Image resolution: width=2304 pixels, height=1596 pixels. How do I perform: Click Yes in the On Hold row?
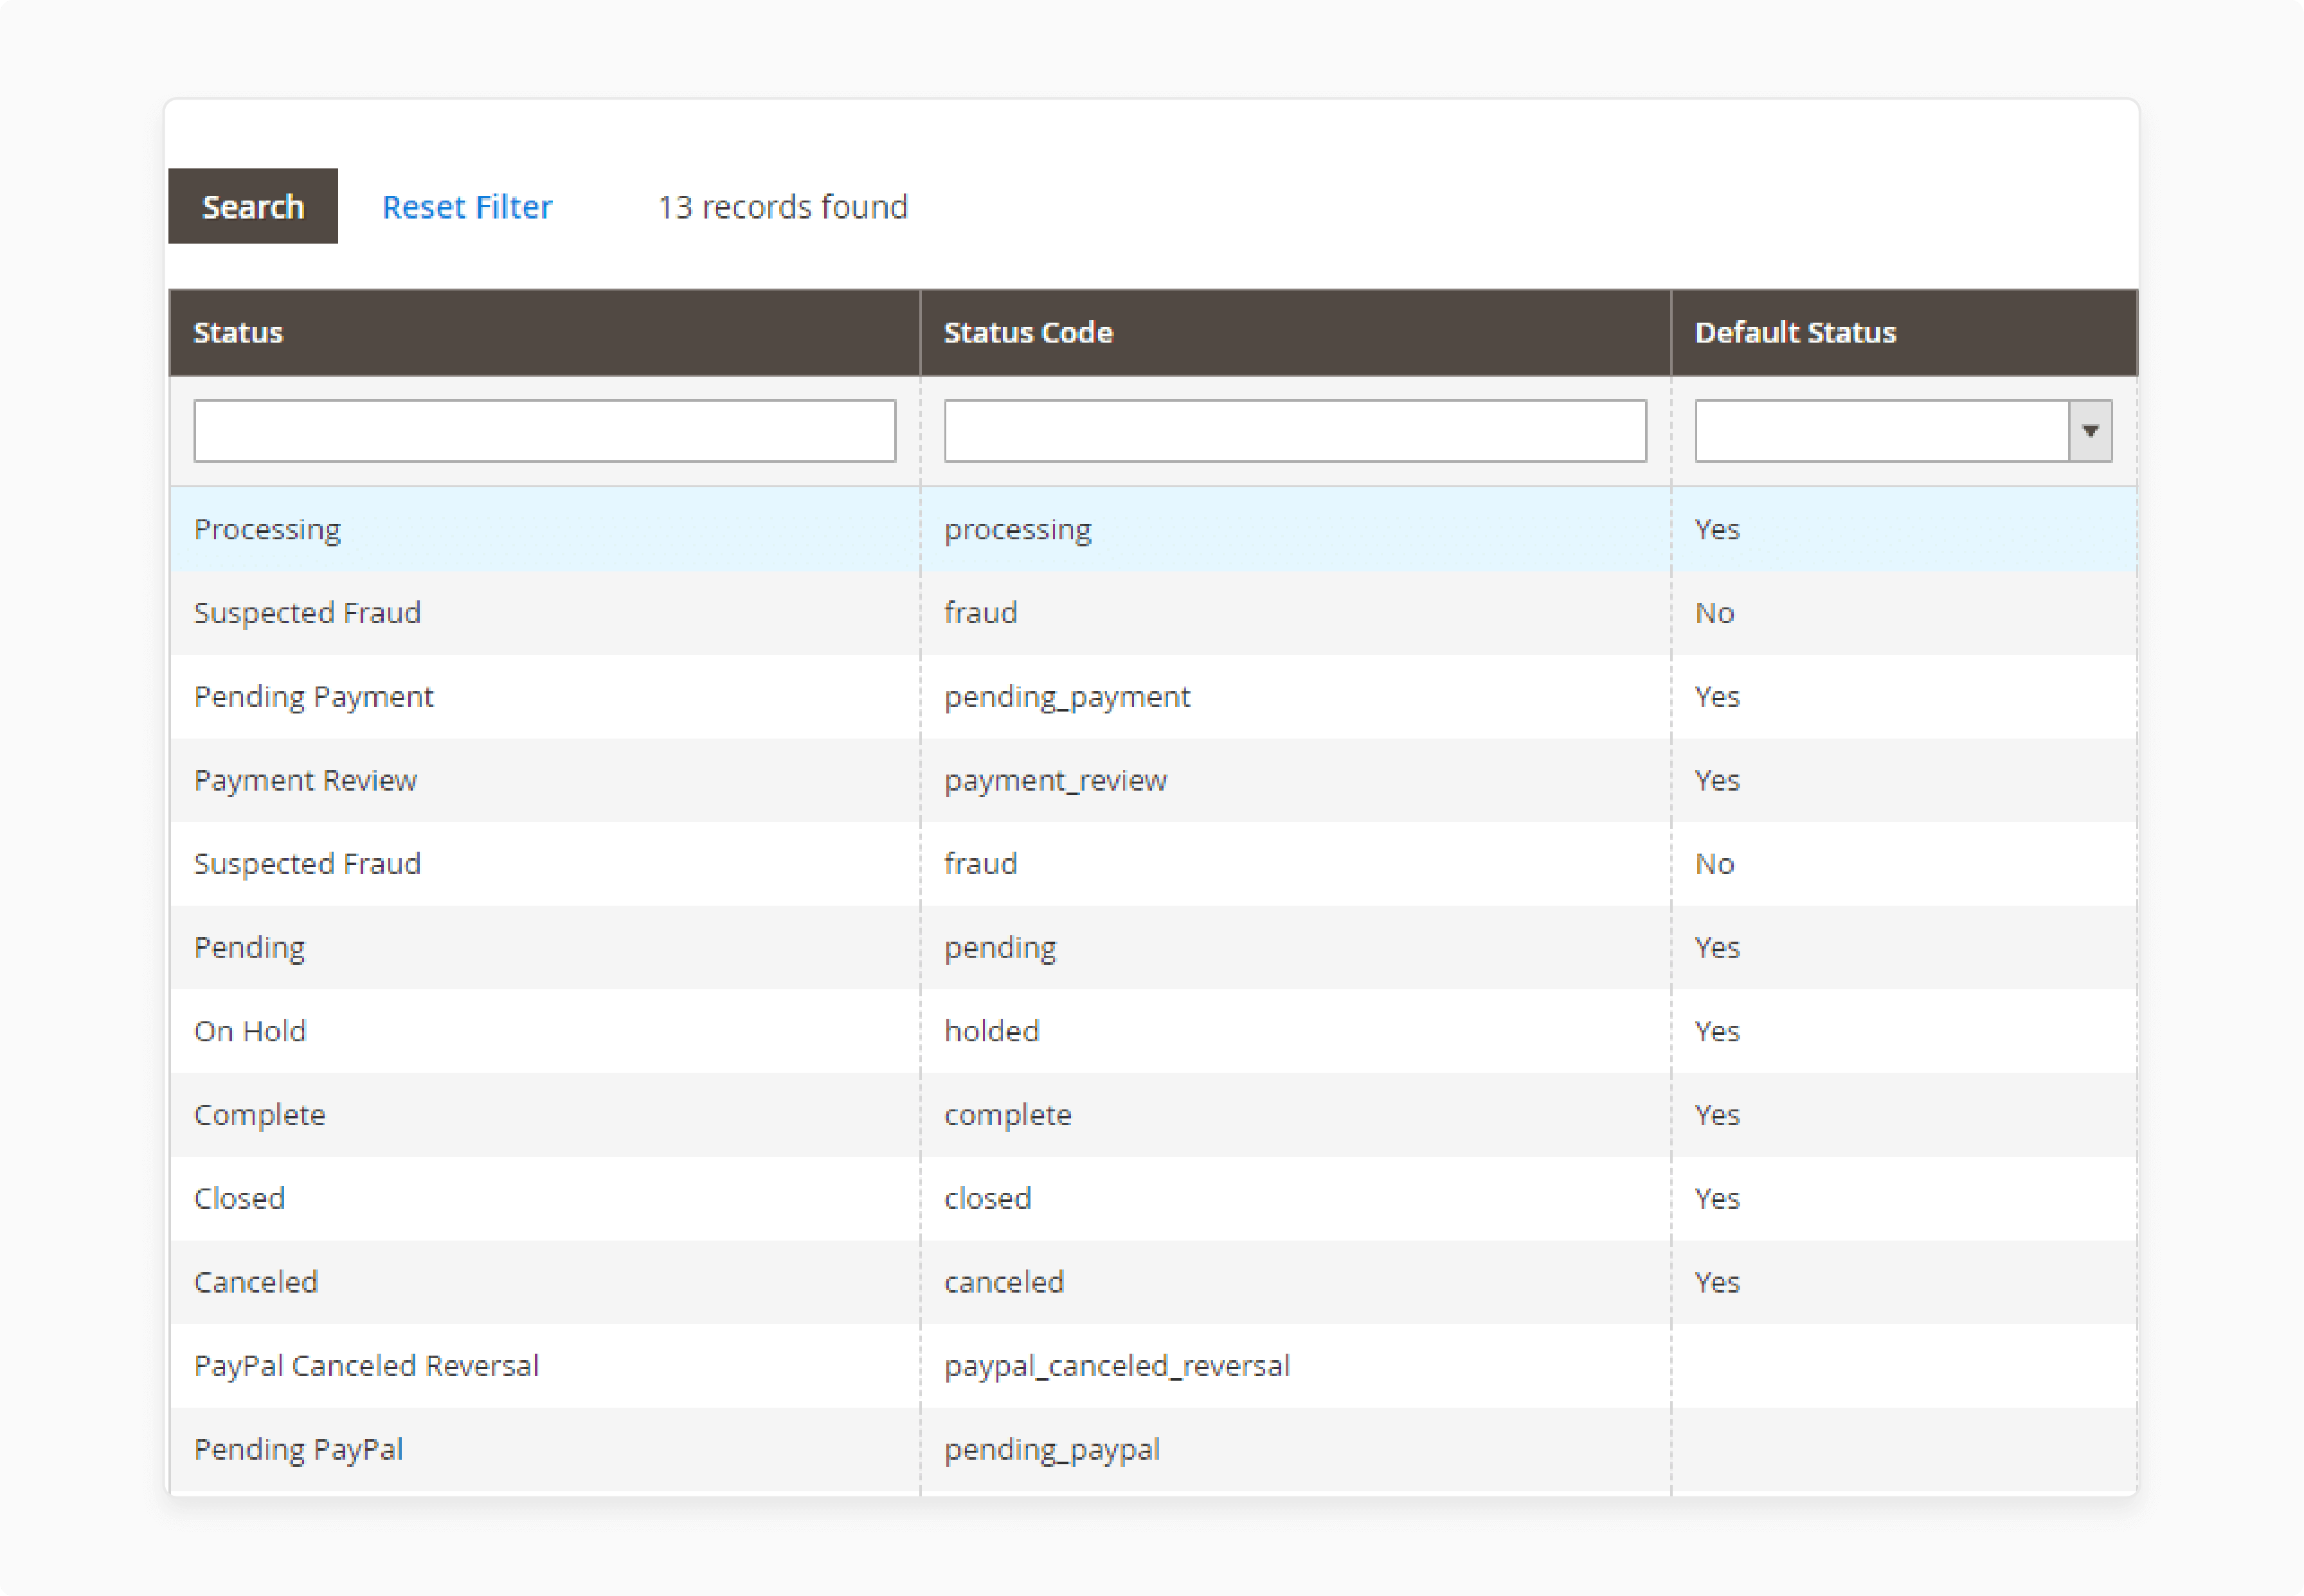point(1717,1032)
